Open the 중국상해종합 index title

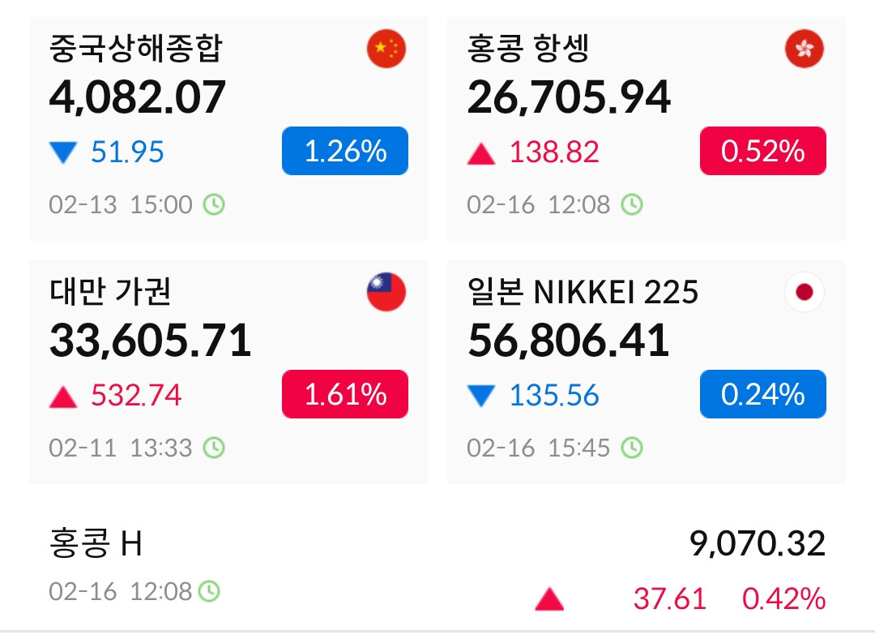(x=135, y=49)
